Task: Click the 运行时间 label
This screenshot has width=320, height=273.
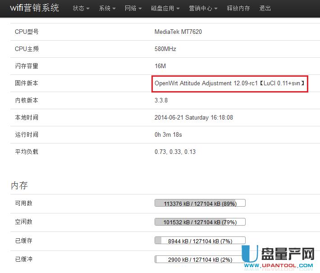Action: point(27,134)
